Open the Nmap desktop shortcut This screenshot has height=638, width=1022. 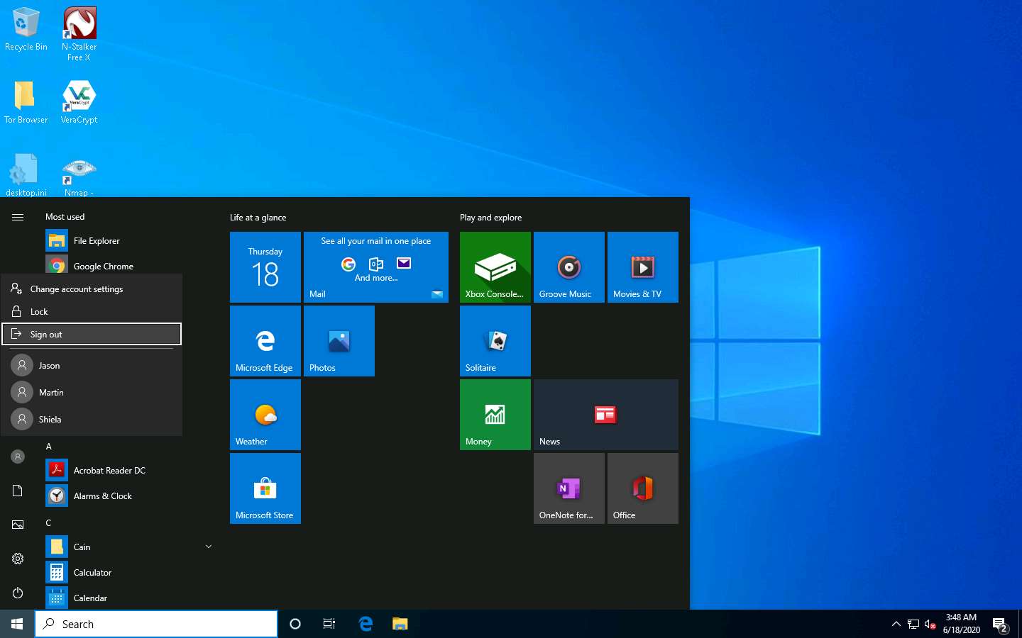[79, 176]
